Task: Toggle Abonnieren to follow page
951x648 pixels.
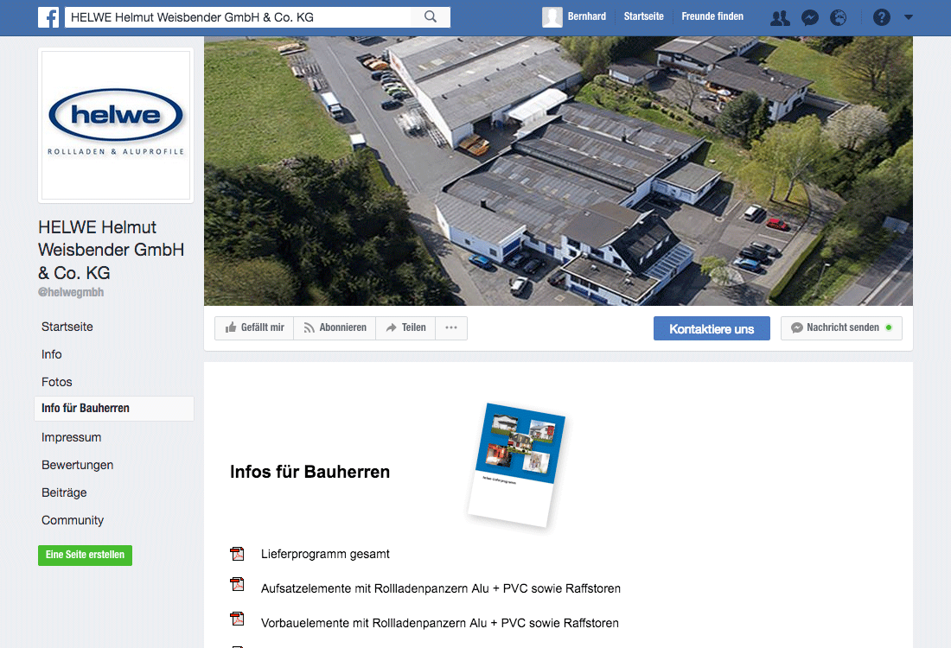Action: coord(335,328)
